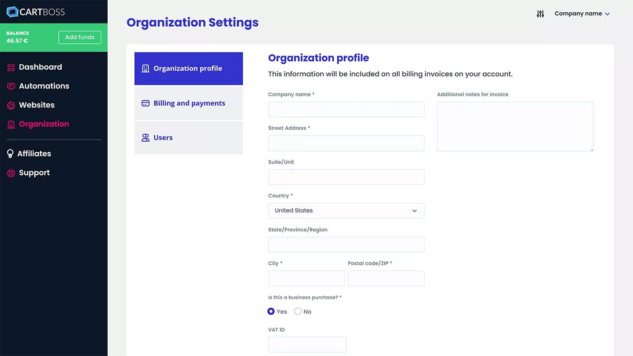Focus the Company name input field
This screenshot has height=356, width=633.
(346, 109)
